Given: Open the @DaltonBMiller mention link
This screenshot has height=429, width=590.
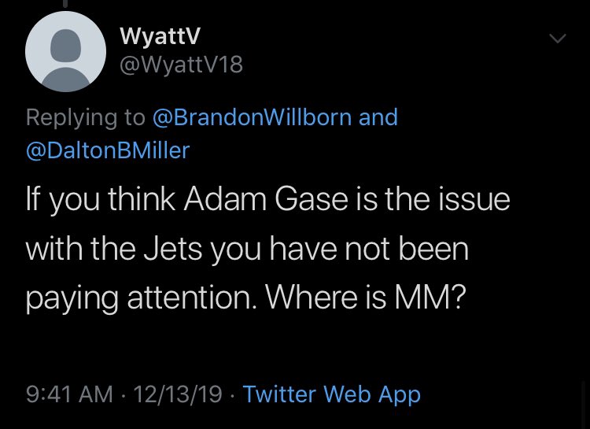Looking at the screenshot, I should click(108, 150).
